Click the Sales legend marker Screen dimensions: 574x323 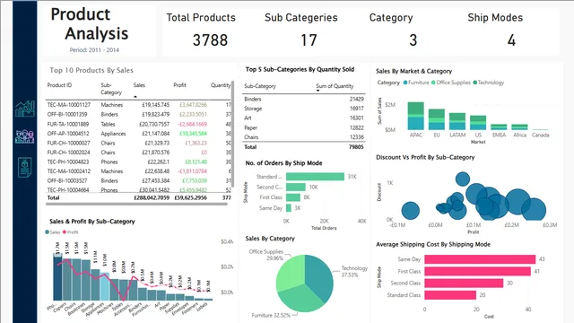tap(47, 232)
